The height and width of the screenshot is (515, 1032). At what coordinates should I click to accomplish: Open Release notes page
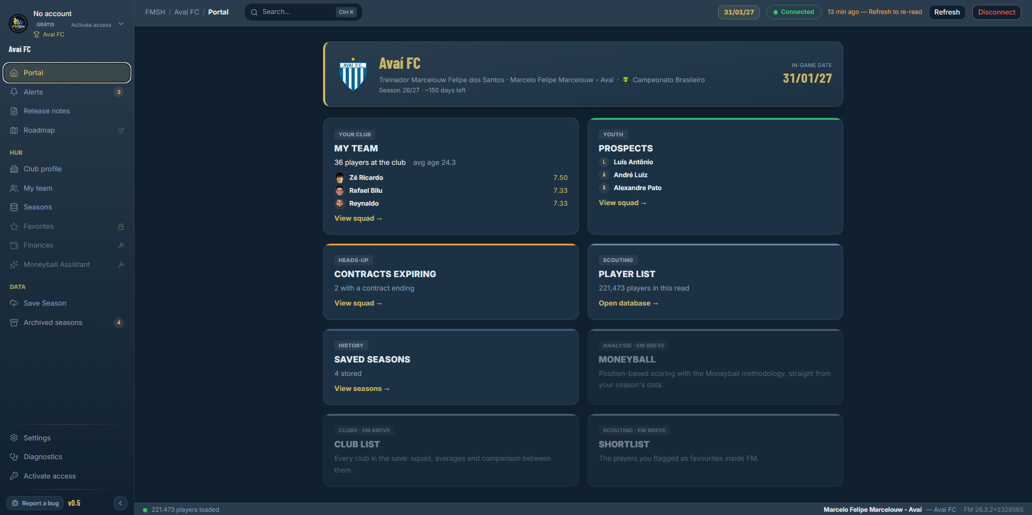[x=67, y=111]
